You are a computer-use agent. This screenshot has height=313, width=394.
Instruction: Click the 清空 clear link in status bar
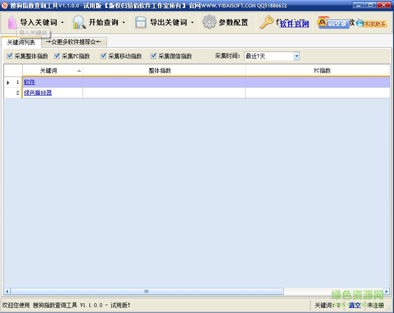tap(354, 305)
